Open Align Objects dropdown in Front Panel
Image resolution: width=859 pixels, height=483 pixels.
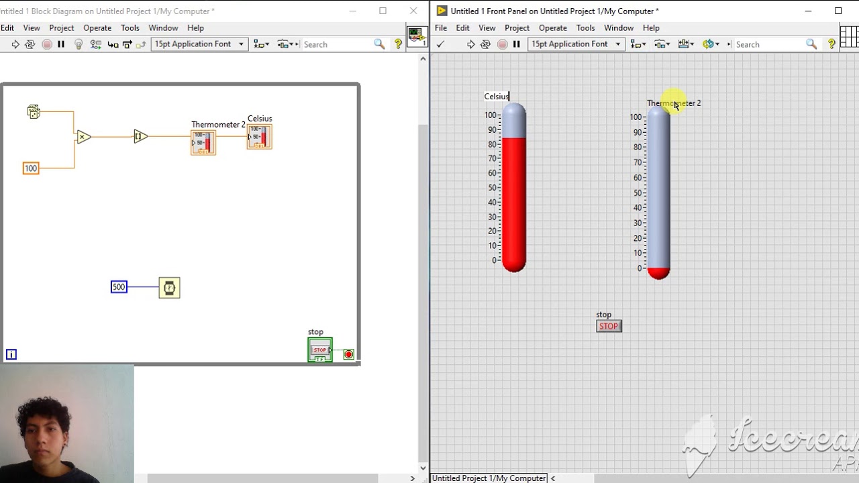pyautogui.click(x=638, y=44)
